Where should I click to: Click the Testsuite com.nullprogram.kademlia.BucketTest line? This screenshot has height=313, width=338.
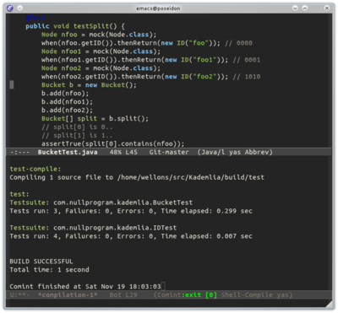[x=101, y=202]
